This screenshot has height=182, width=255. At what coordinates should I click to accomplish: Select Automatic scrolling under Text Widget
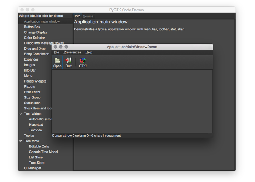pyautogui.click(x=40, y=119)
